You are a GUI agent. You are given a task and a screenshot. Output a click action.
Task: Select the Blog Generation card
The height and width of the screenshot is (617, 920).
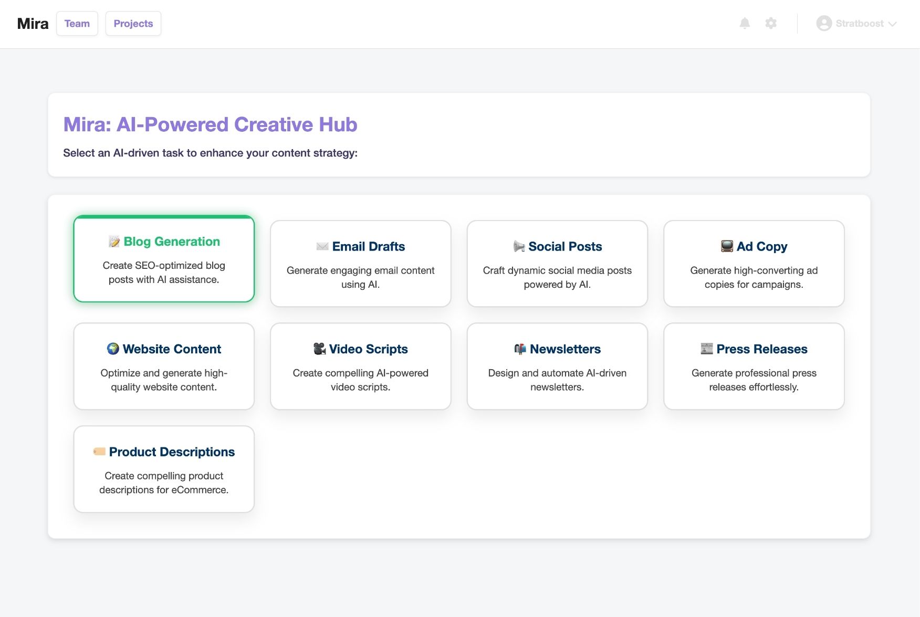click(163, 259)
